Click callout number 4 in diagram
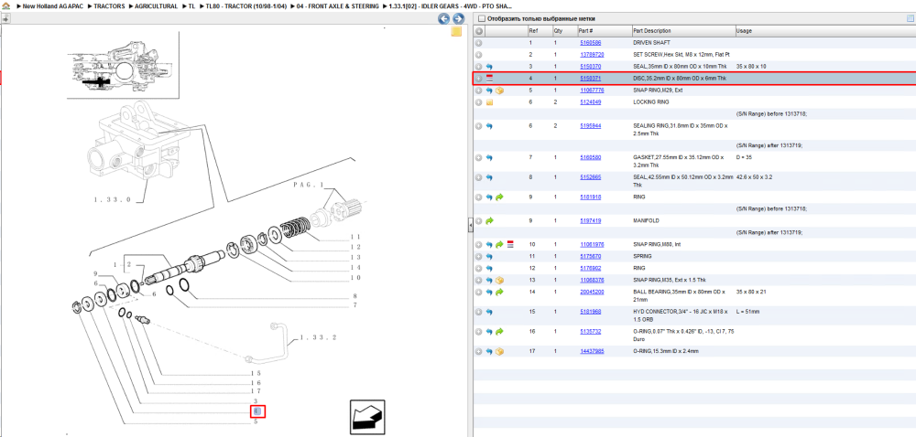Viewport: 916px width, 437px height. (x=257, y=411)
